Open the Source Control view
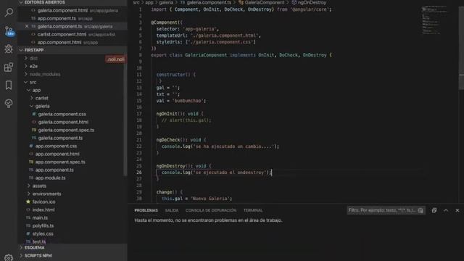464x261 pixels. 9,31
